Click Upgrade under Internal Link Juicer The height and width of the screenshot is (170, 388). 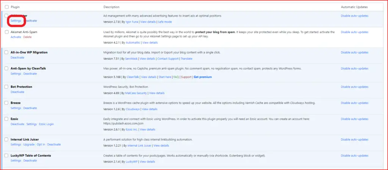click(29, 145)
